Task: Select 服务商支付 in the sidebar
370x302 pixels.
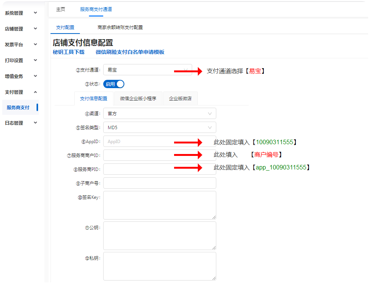Action: 18,107
